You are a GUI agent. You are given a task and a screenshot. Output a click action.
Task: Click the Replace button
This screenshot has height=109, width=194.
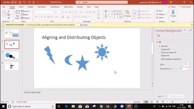click(162, 14)
